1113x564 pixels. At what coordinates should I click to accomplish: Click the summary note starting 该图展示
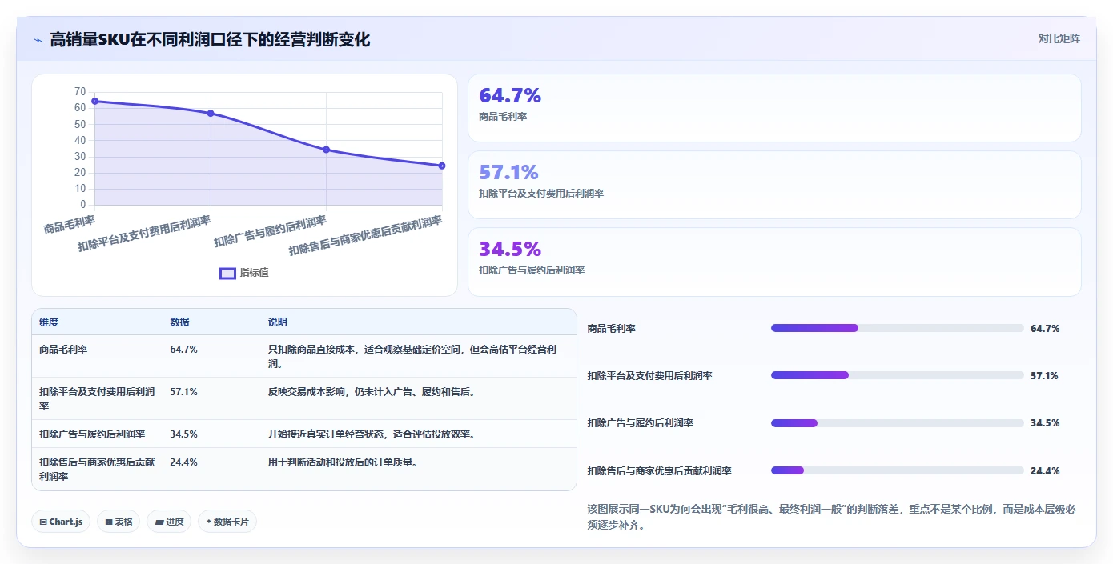coord(831,517)
